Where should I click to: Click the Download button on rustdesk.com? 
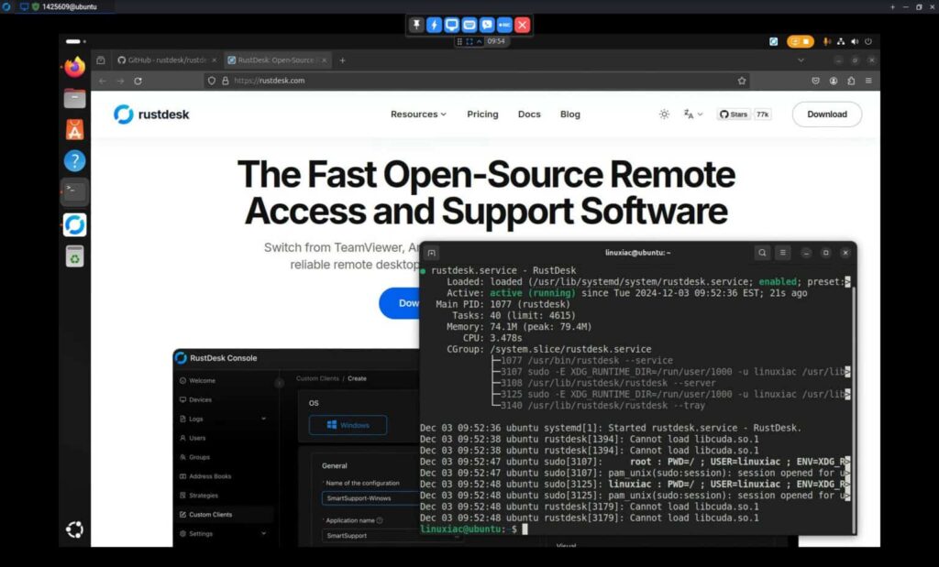[x=825, y=114]
